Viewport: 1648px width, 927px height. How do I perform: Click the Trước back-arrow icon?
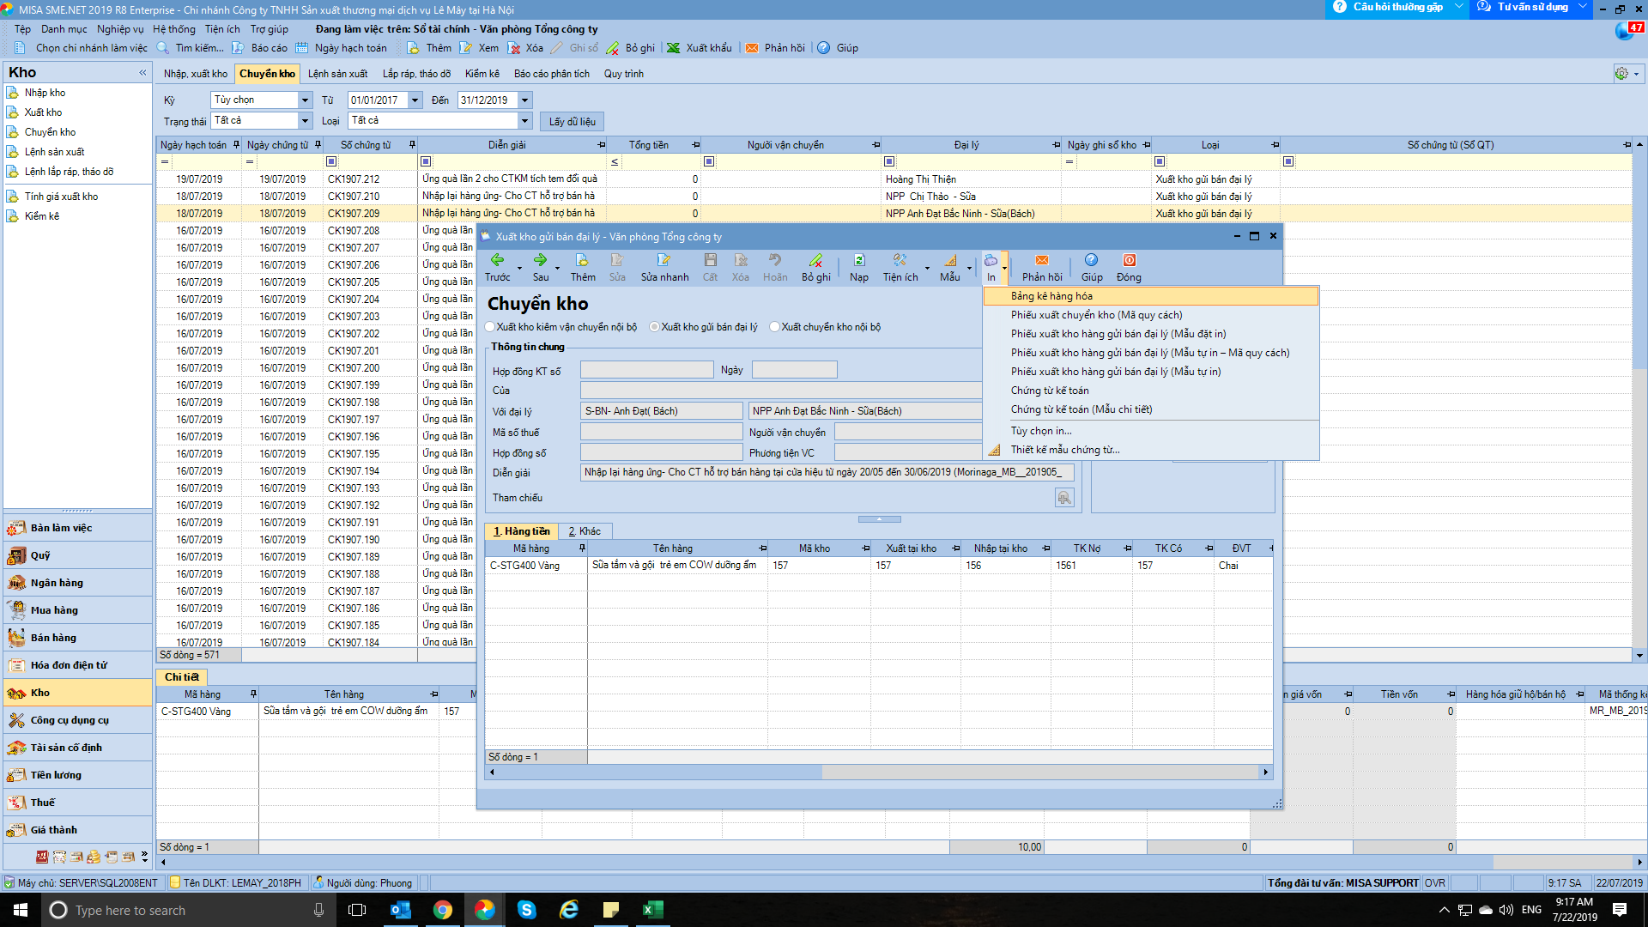(x=497, y=260)
